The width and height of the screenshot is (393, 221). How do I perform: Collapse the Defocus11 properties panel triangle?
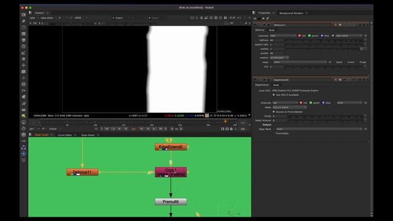click(255, 25)
